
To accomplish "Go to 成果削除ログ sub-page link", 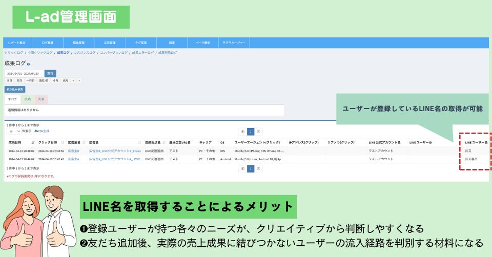I will pos(168,53).
